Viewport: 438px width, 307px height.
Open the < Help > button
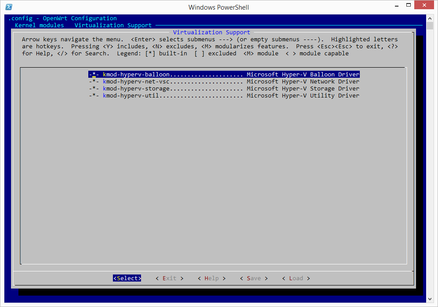pos(212,278)
